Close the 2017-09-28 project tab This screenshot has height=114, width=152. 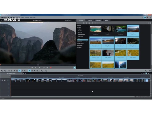pyautogui.click(x=22, y=73)
